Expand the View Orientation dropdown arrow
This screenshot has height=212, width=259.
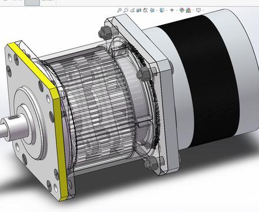click(157, 11)
